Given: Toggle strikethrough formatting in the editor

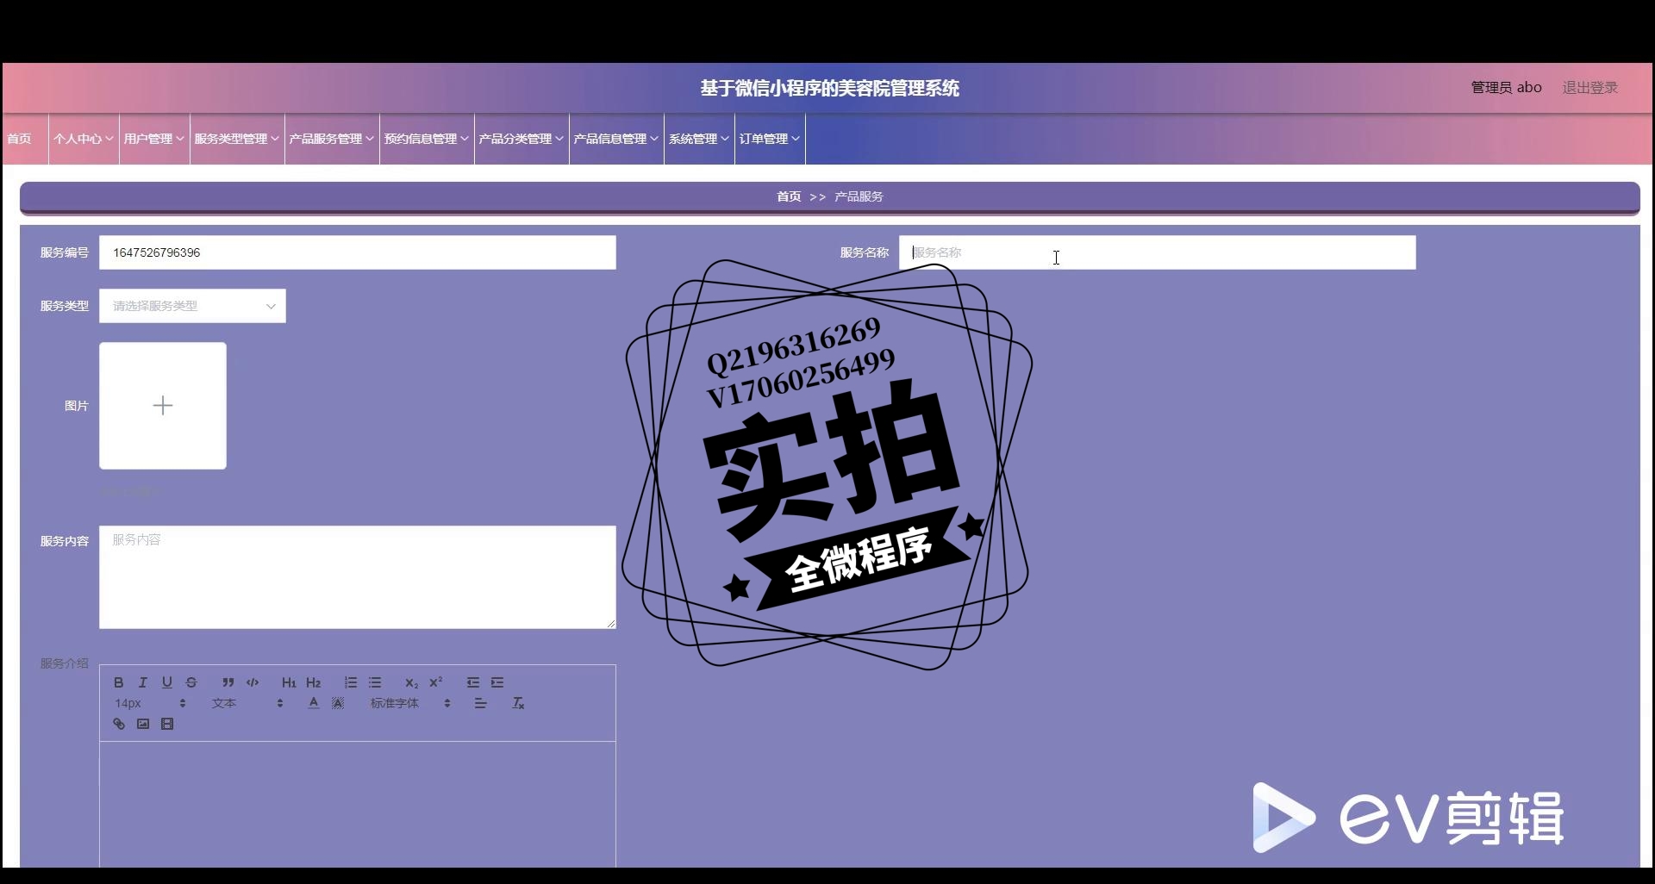Looking at the screenshot, I should point(191,682).
